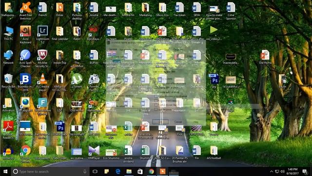The image size is (312, 176).
Task: Open the Marketing folder in top row
Action: [x=145, y=9]
